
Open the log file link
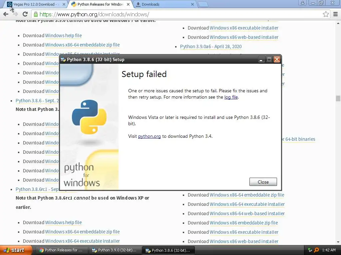click(x=231, y=97)
